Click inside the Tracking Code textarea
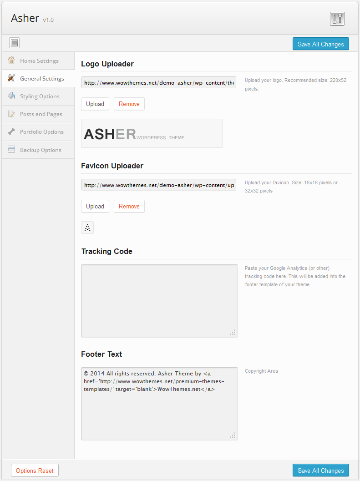Viewport: 360px width, 481px height. pos(159,301)
